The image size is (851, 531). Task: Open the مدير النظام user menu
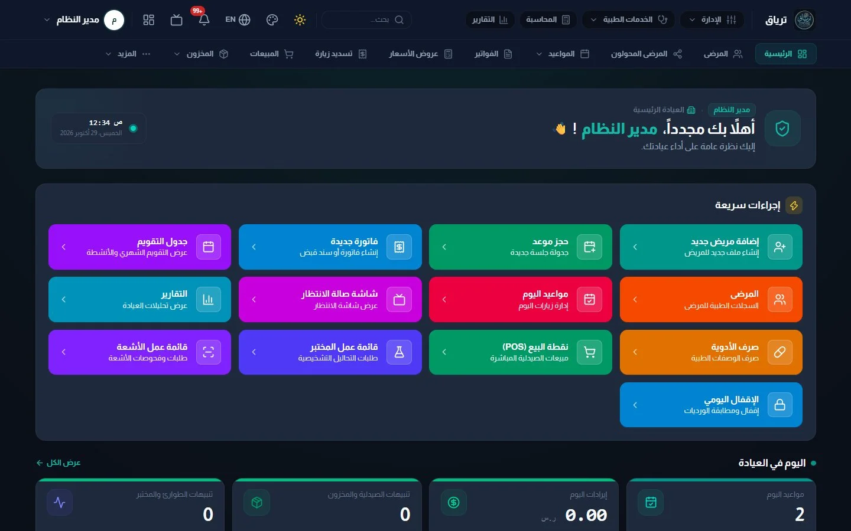click(x=84, y=19)
